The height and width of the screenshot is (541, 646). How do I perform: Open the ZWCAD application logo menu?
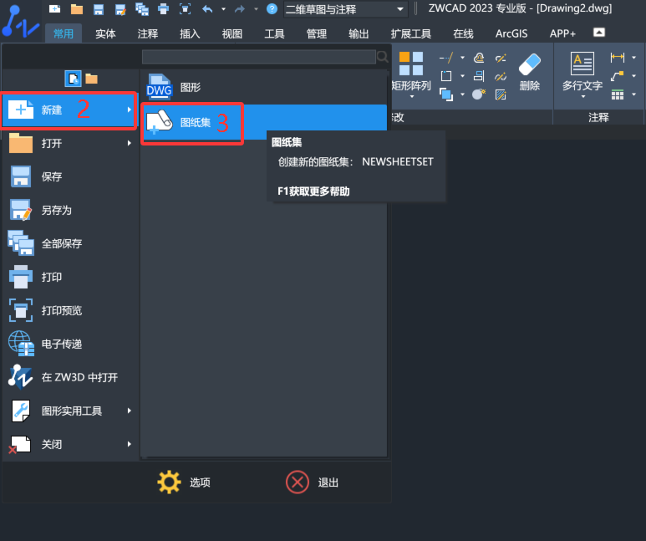coord(20,22)
